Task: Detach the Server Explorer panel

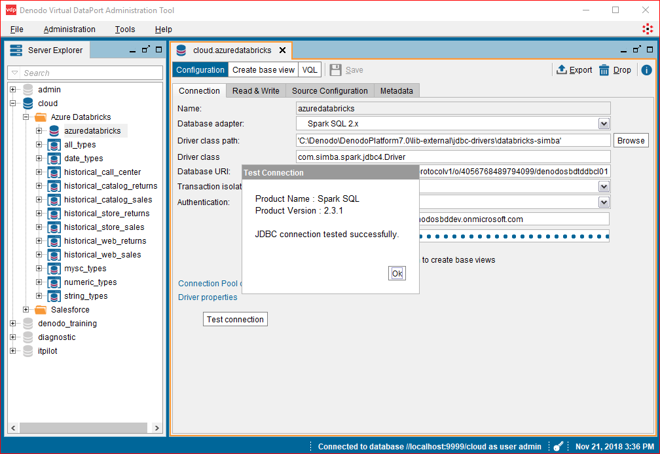Action: pyautogui.click(x=145, y=49)
